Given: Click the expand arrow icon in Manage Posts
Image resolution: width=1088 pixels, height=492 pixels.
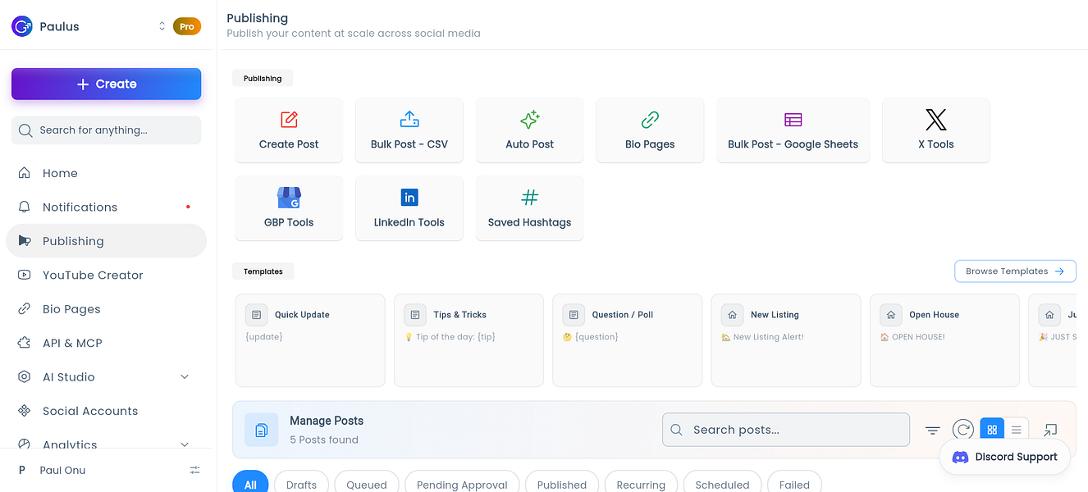Looking at the screenshot, I should [x=1050, y=430].
